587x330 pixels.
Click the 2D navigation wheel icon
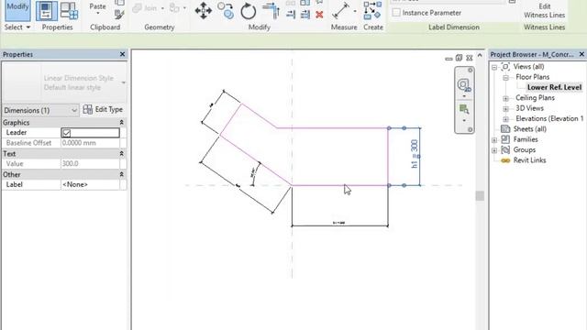pyautogui.click(x=464, y=85)
